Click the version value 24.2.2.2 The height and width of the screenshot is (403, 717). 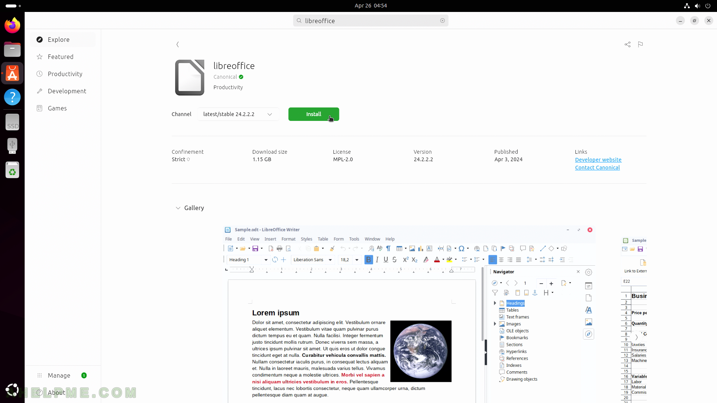(x=423, y=159)
